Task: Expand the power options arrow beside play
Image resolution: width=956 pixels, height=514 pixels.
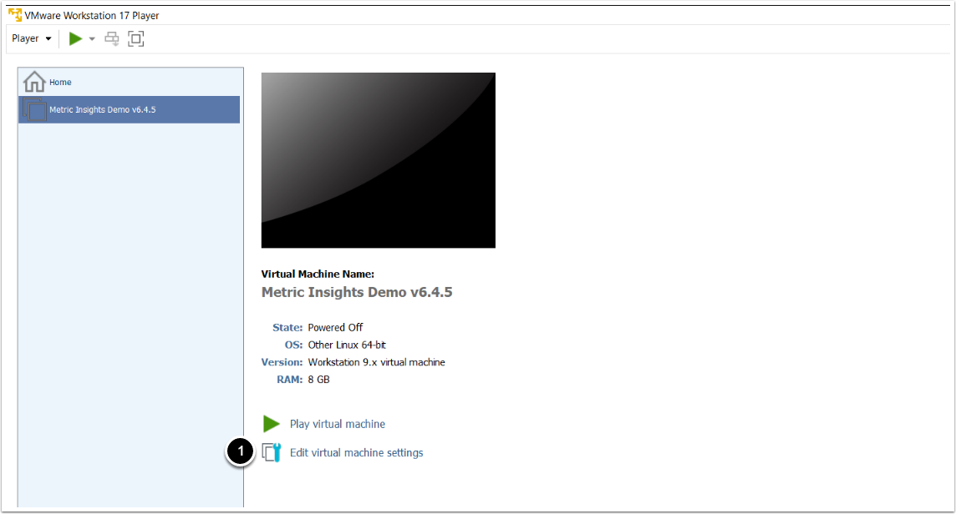Action: click(x=92, y=39)
